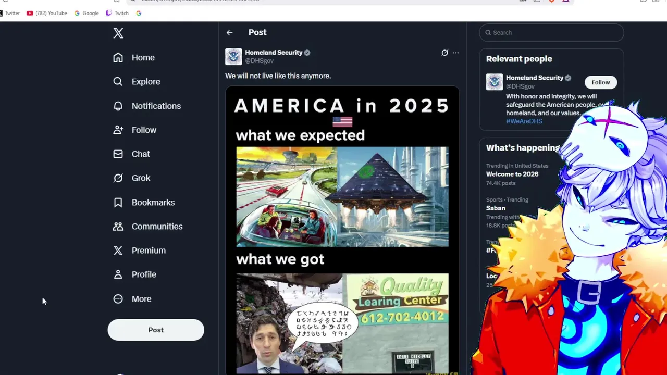
Task: Click Homeland Security name on the post
Action: point(274,53)
